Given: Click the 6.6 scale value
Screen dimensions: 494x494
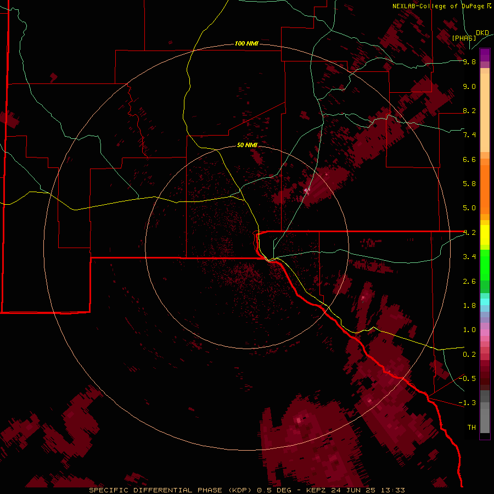Looking at the screenshot, I should tap(469, 159).
